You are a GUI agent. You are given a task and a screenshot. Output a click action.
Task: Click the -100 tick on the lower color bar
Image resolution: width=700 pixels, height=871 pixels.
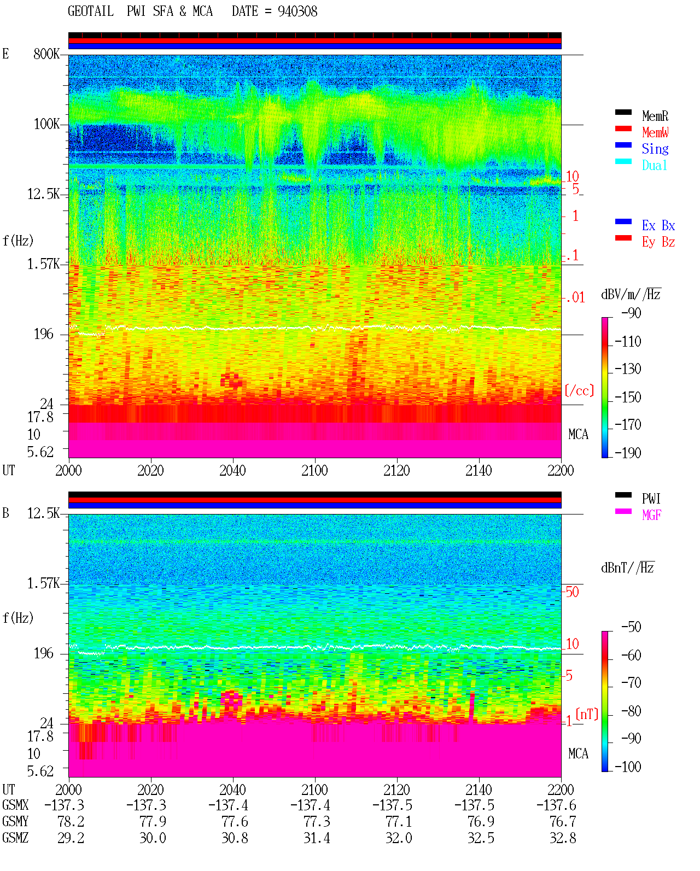[x=628, y=767]
